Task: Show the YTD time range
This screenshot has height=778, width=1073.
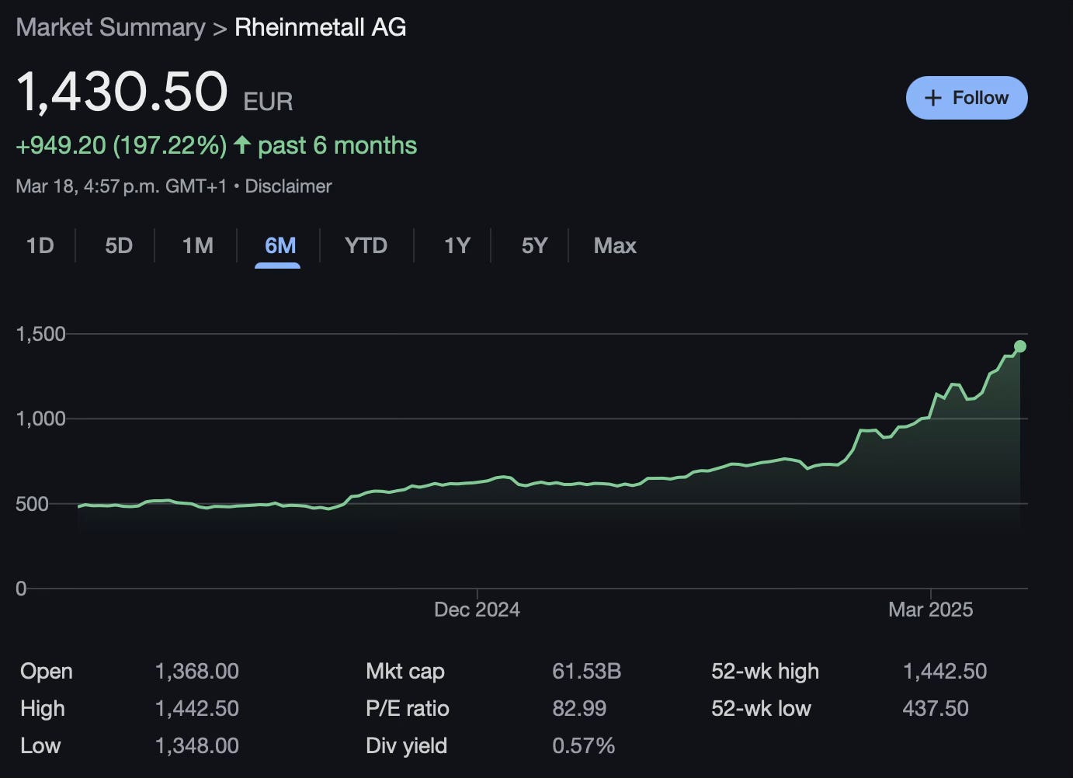Action: [366, 245]
